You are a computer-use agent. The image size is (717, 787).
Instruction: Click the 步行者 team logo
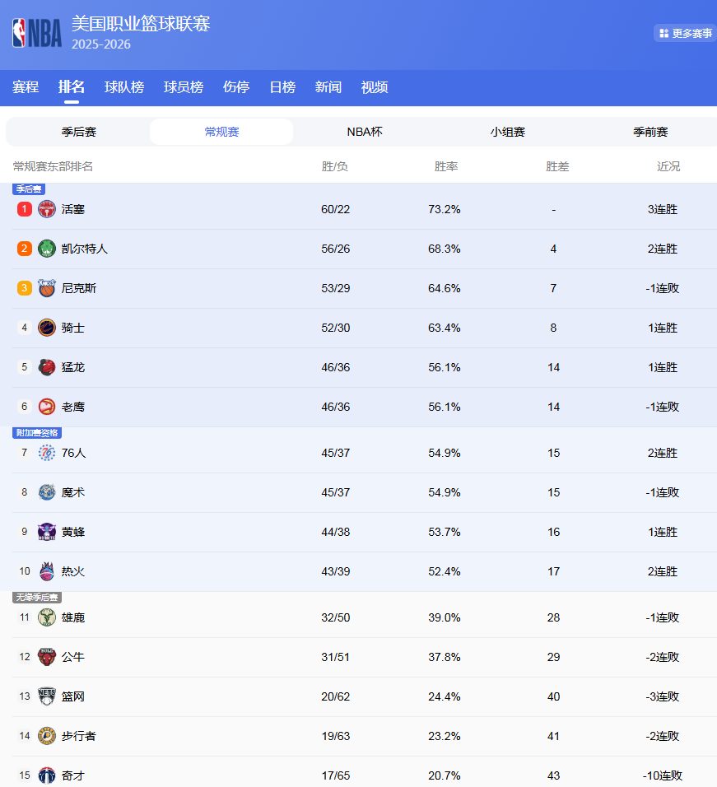(x=47, y=736)
